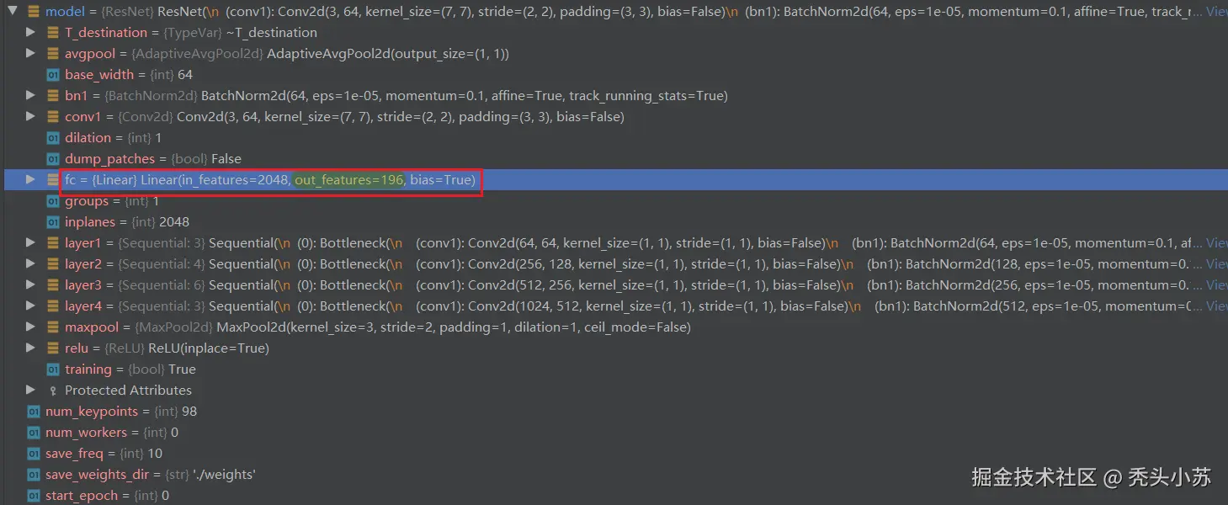The height and width of the screenshot is (505, 1228).
Task: Click the int type icon beside base_width
Action: 53,75
